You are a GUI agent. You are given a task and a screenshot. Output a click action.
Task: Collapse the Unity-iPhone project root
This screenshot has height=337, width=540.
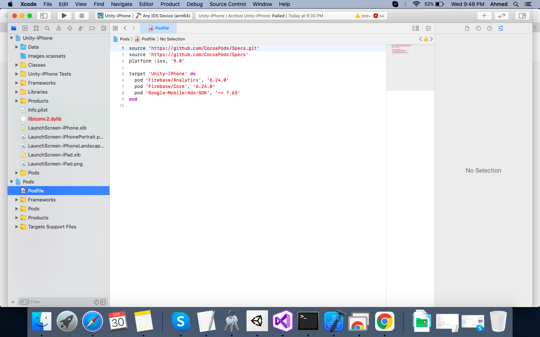pos(12,38)
